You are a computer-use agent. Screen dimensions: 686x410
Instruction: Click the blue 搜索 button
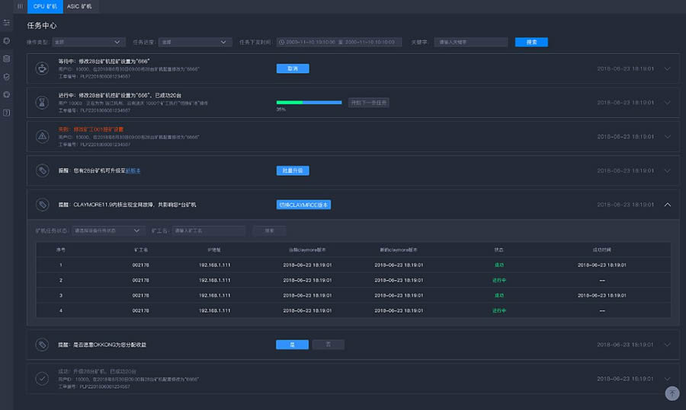click(x=531, y=42)
